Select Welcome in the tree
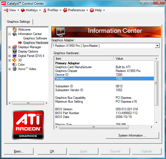166x159 pixels. pos(24,30)
